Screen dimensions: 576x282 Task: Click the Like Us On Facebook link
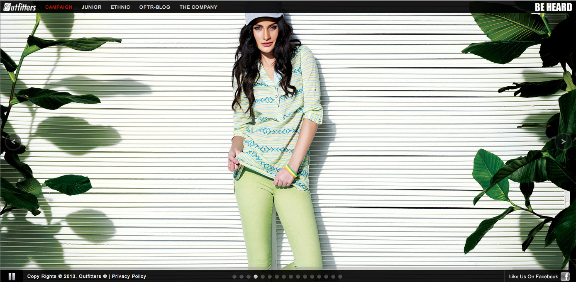pyautogui.click(x=534, y=277)
